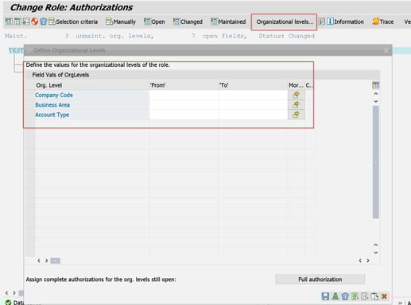This screenshot has width=411, height=305.
Task: Click Organizational levels... button
Action: point(285,22)
